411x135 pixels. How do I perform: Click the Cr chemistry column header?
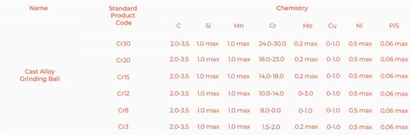tap(273, 26)
